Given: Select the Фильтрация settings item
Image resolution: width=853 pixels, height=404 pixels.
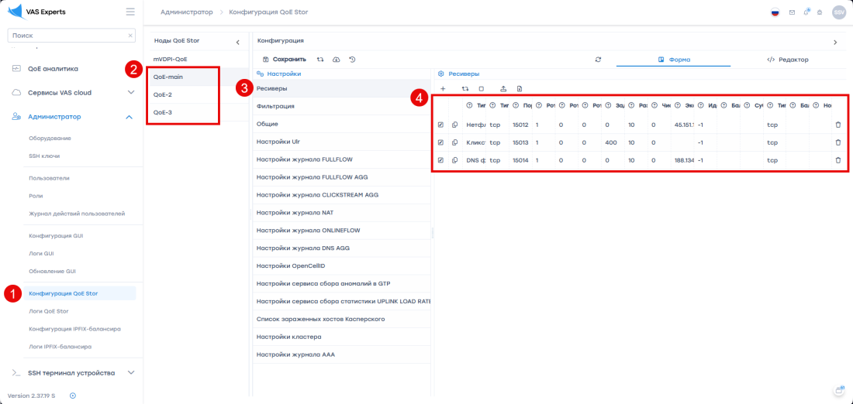Looking at the screenshot, I should point(276,106).
